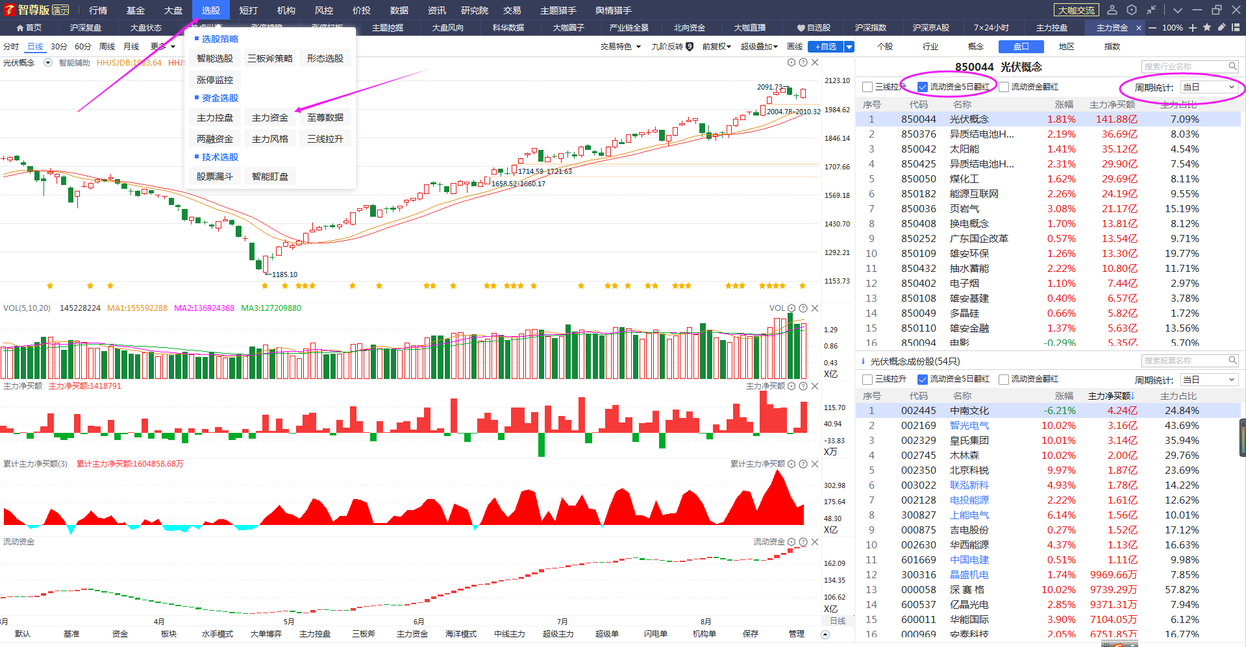
Task: Expand the 前复权 dropdown
Action: pos(717,47)
